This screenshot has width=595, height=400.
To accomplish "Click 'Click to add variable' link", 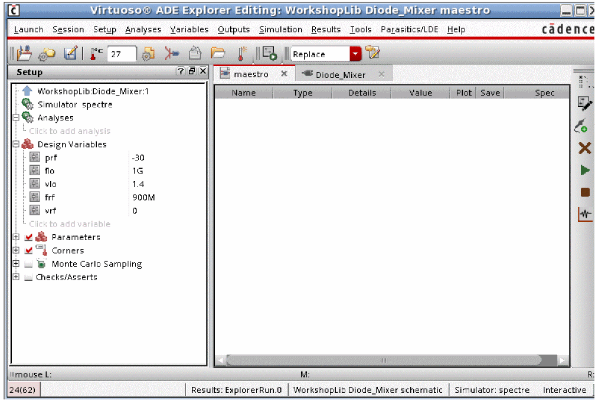I will pos(70,224).
